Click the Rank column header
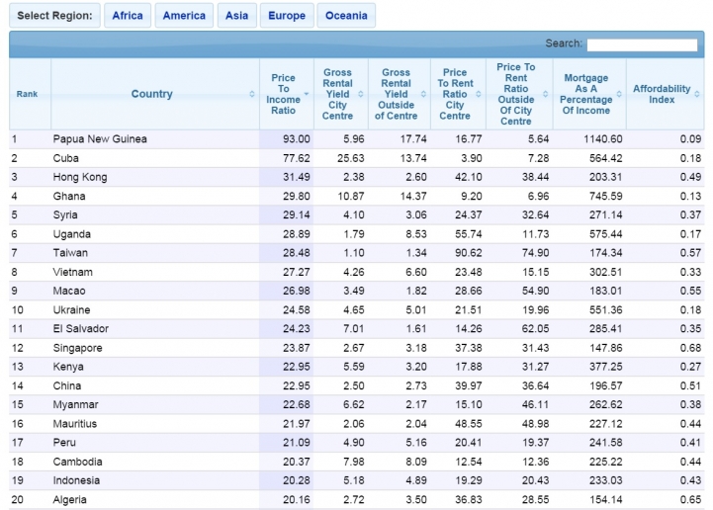This screenshot has width=713, height=510. pyautogui.click(x=30, y=94)
